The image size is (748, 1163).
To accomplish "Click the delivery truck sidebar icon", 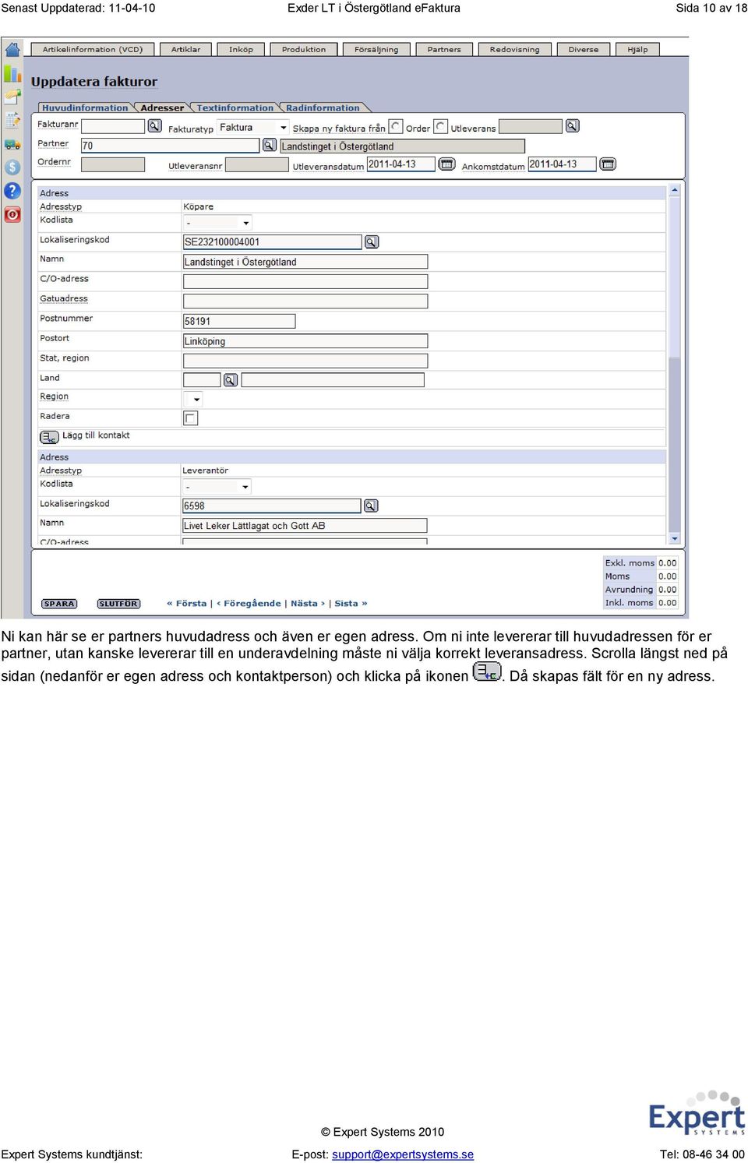I will [12, 144].
